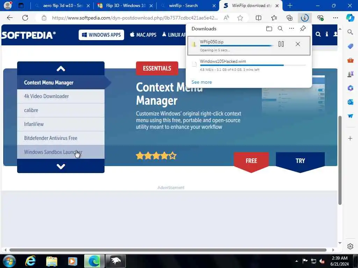Click the Windows10SHacked.wim download entry
The height and width of the screenshot is (268, 358).
(x=249, y=65)
